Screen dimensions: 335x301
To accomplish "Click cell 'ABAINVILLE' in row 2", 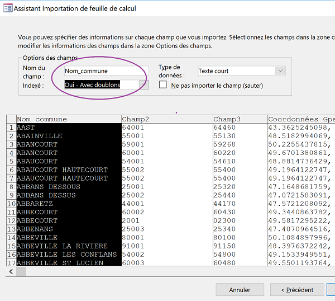I will click(x=69, y=136).
